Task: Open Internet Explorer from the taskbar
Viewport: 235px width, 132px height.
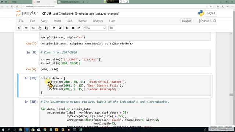Action: click(x=51, y=129)
